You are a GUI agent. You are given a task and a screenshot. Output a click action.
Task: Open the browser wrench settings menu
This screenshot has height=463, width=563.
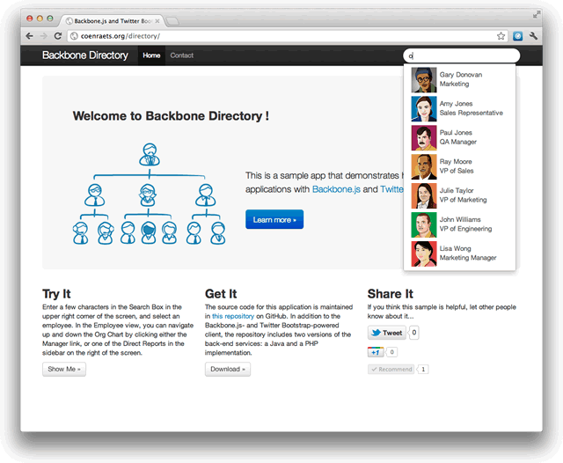click(533, 36)
